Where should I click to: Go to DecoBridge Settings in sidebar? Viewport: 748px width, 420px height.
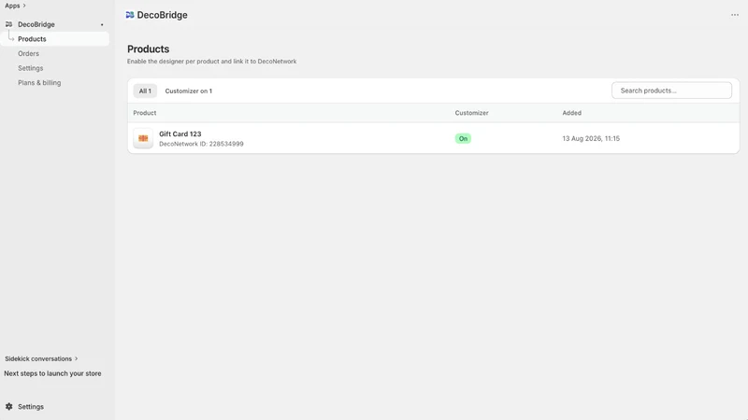[x=31, y=68]
